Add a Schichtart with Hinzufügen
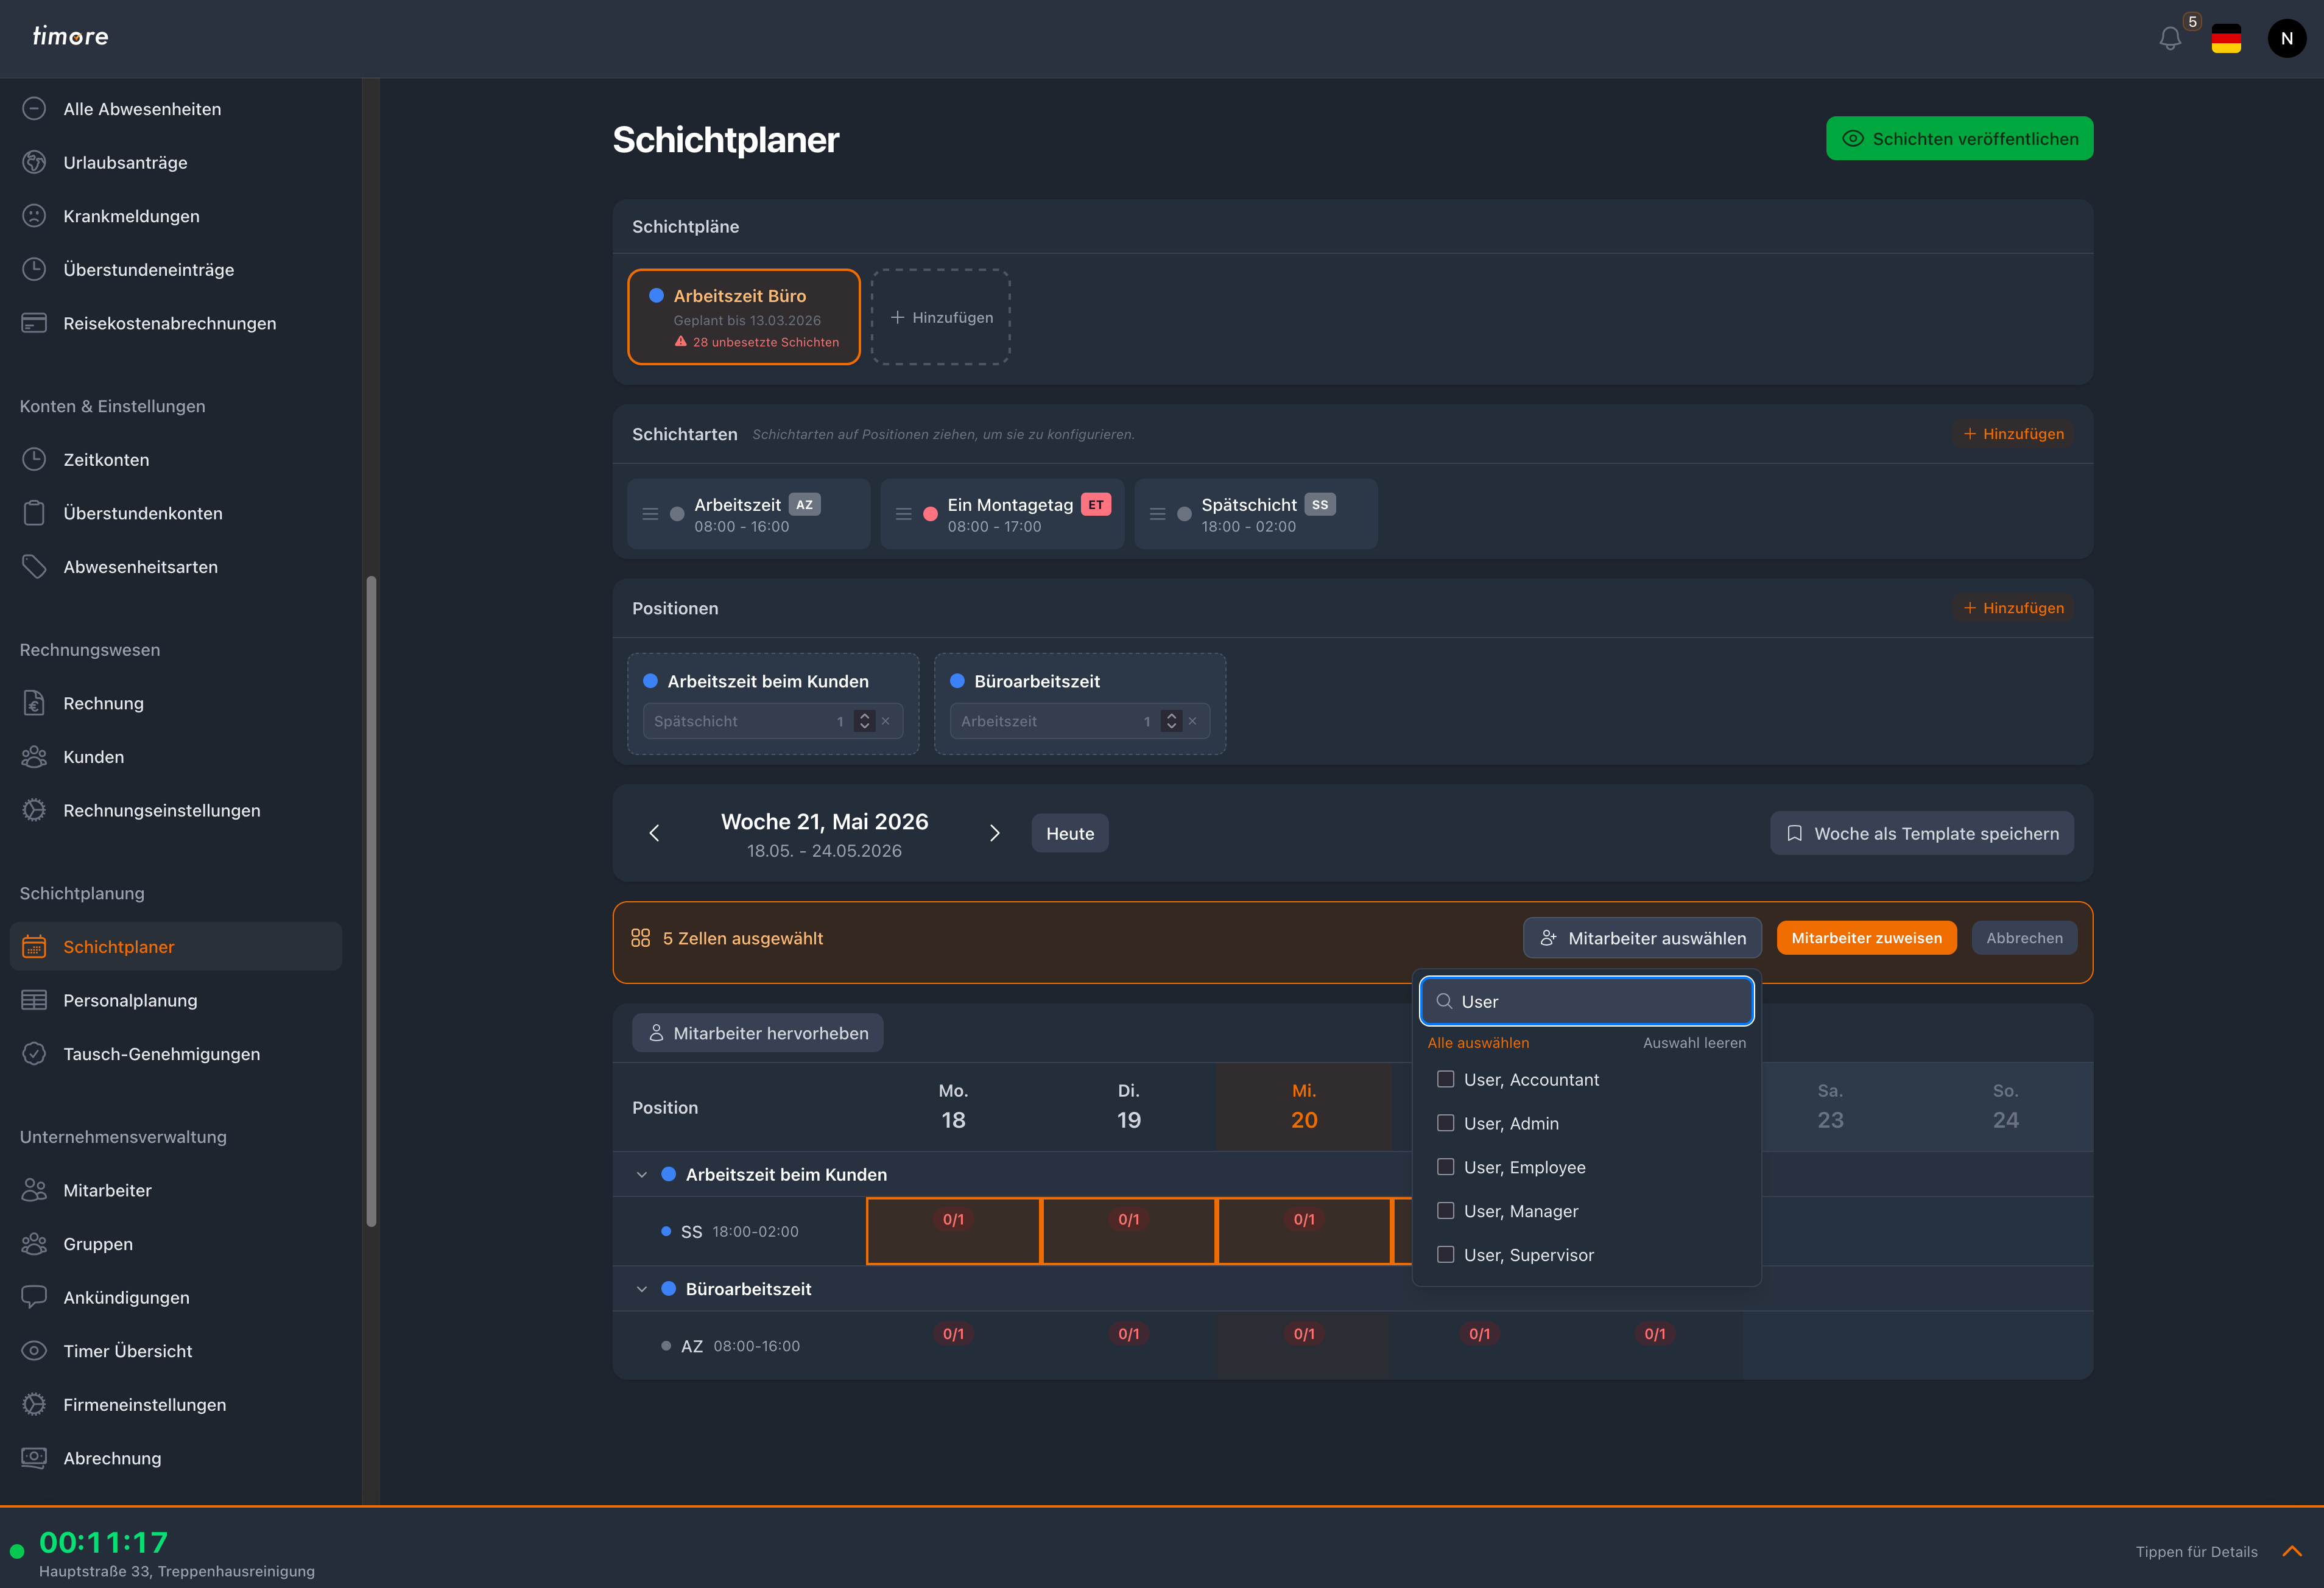Viewport: 2324px width, 1588px height. coord(2013,434)
